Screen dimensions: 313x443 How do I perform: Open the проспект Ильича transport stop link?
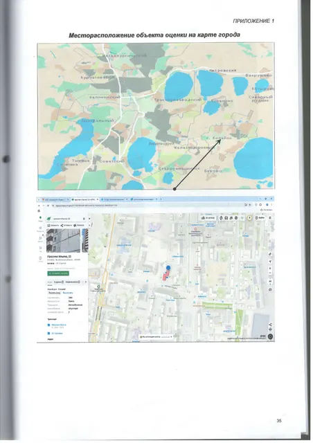coord(59,325)
